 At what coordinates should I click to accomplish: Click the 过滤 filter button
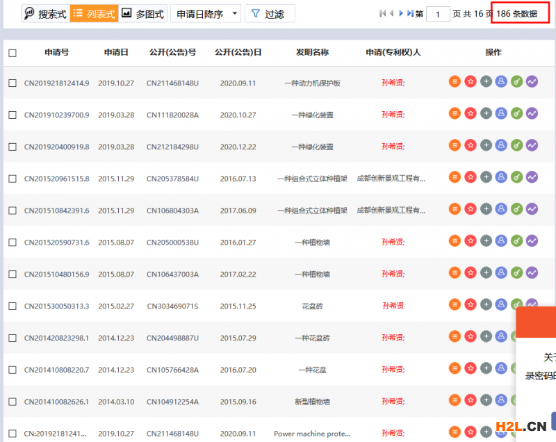[x=269, y=13]
